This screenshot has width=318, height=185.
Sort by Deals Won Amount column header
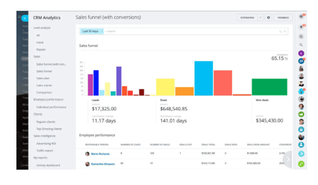coord(258,145)
